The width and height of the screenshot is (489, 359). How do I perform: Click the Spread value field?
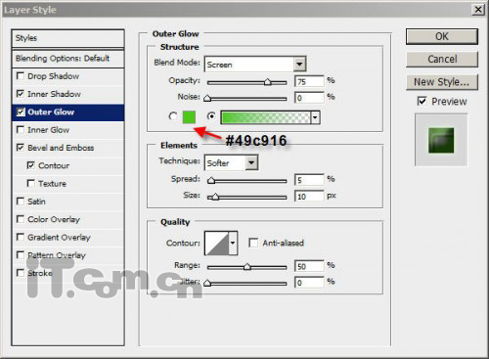click(309, 180)
